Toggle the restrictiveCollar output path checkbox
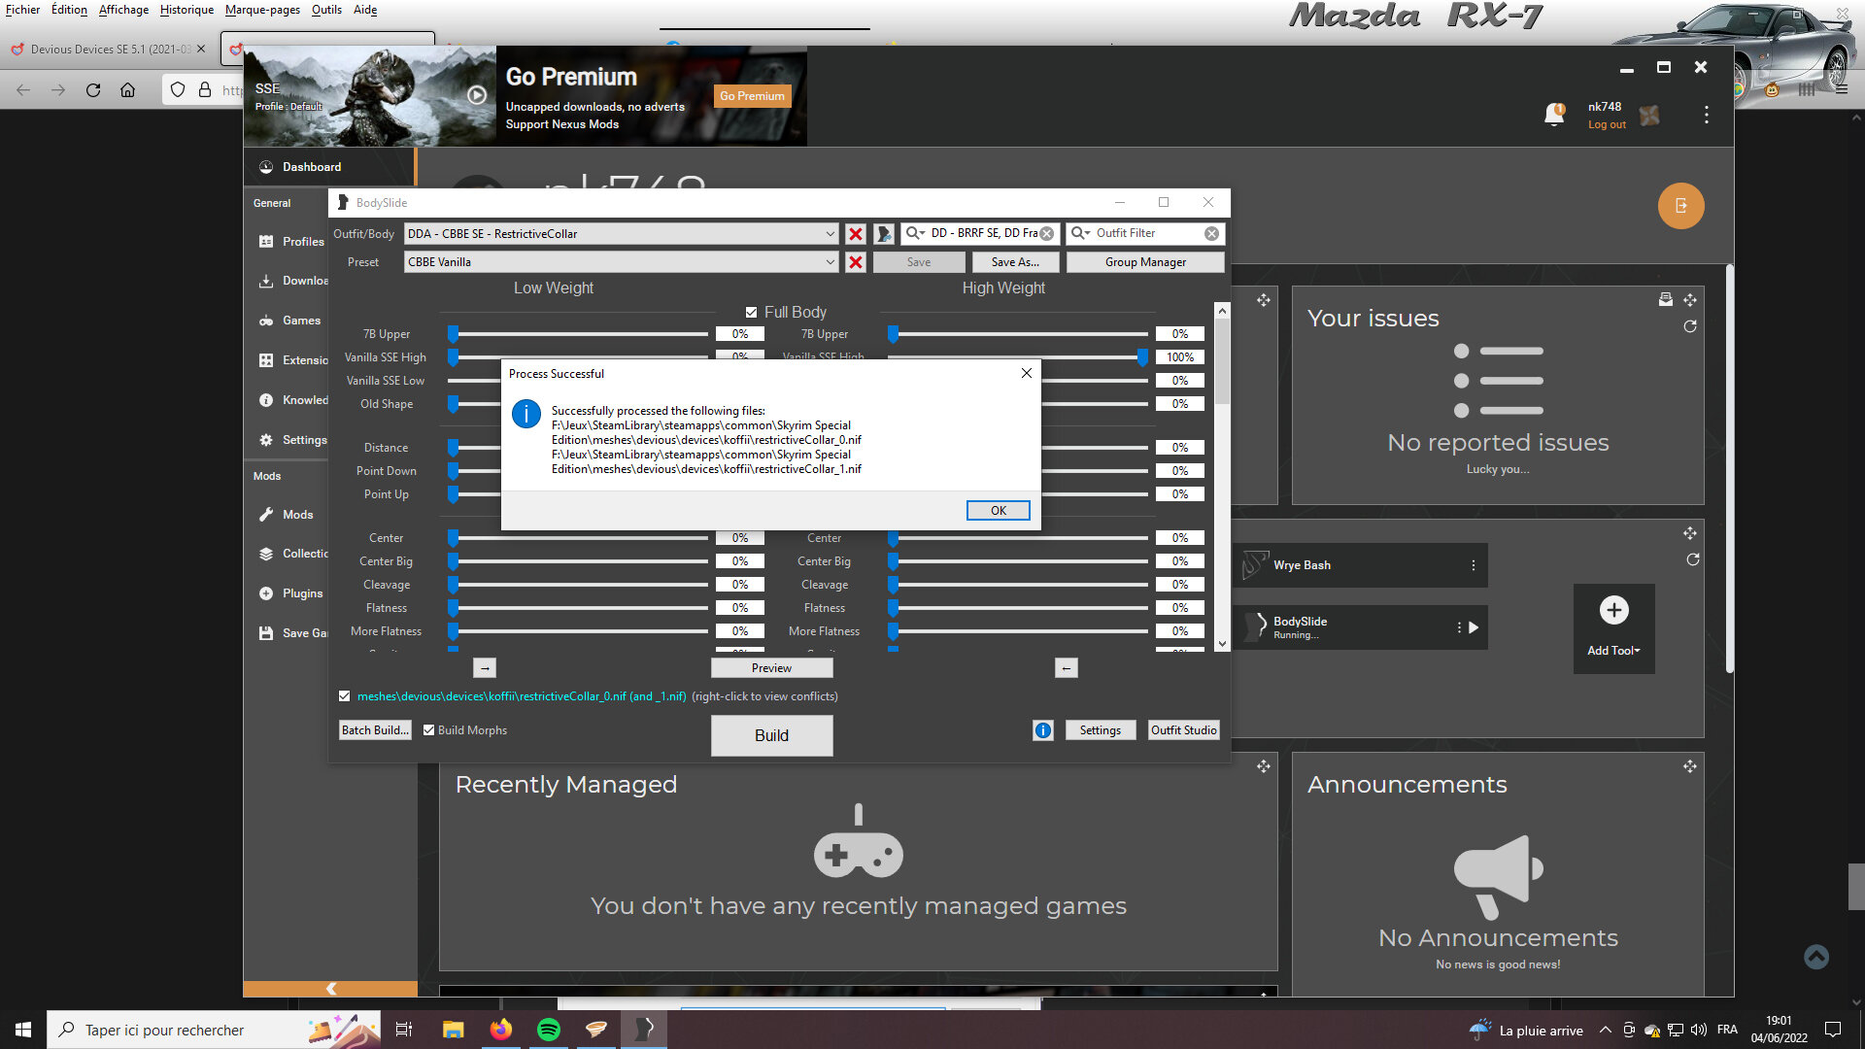The height and width of the screenshot is (1049, 1865). click(x=345, y=696)
